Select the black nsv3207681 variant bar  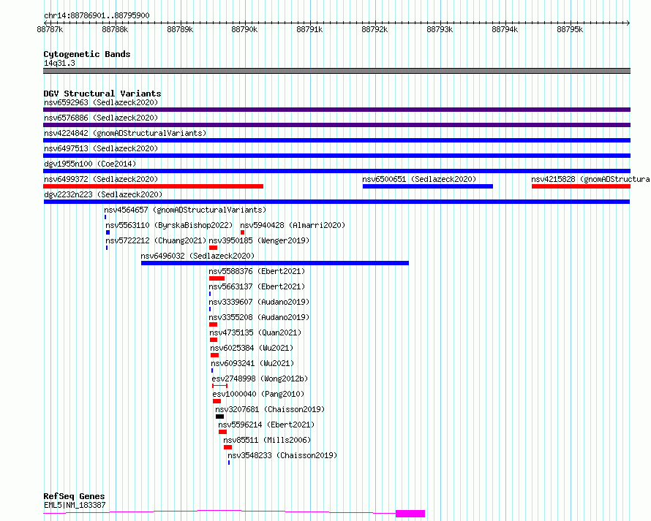click(x=219, y=417)
